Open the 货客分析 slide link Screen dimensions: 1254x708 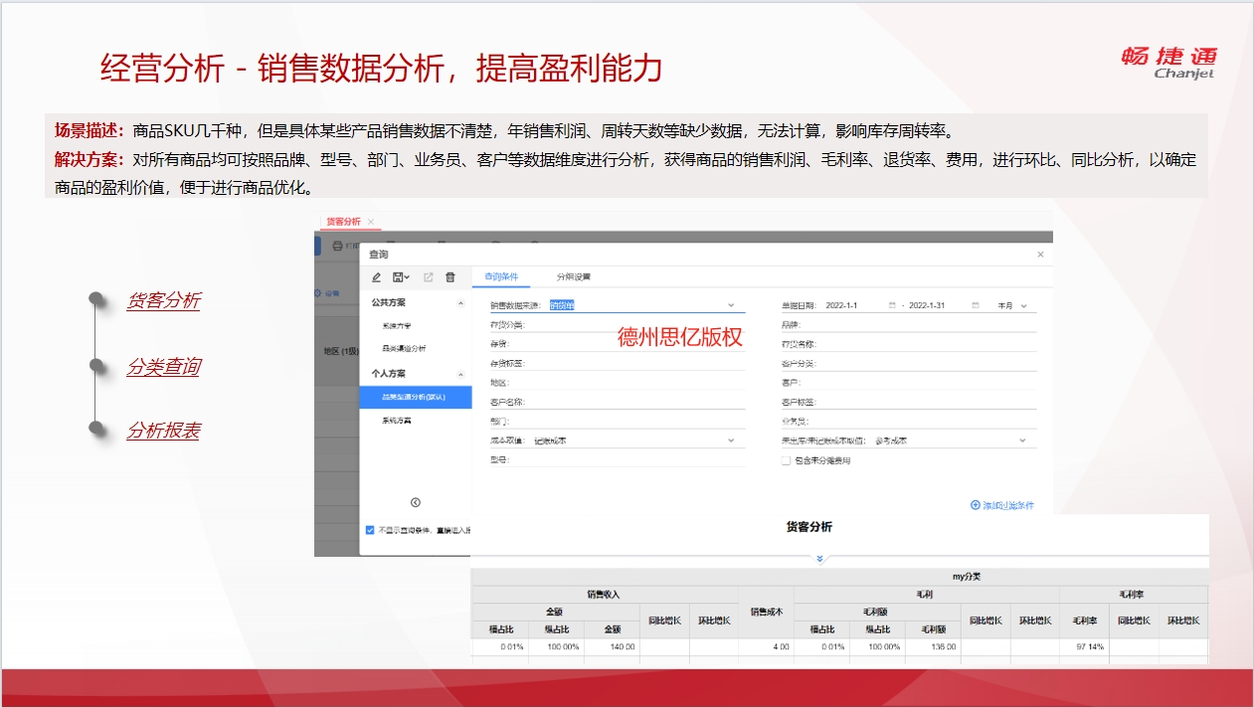point(163,300)
